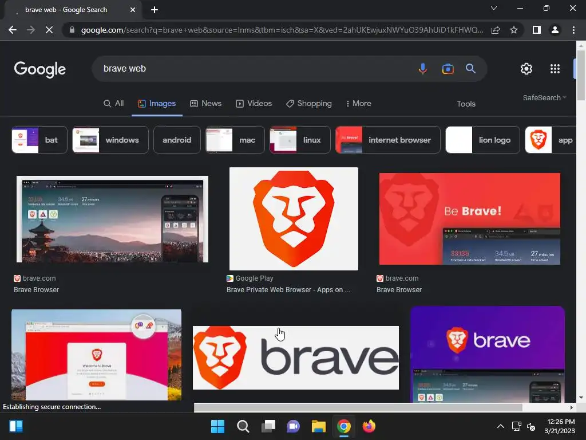This screenshot has height=440, width=586.
Task: Open Task View on the taskbar
Action: [268, 426]
